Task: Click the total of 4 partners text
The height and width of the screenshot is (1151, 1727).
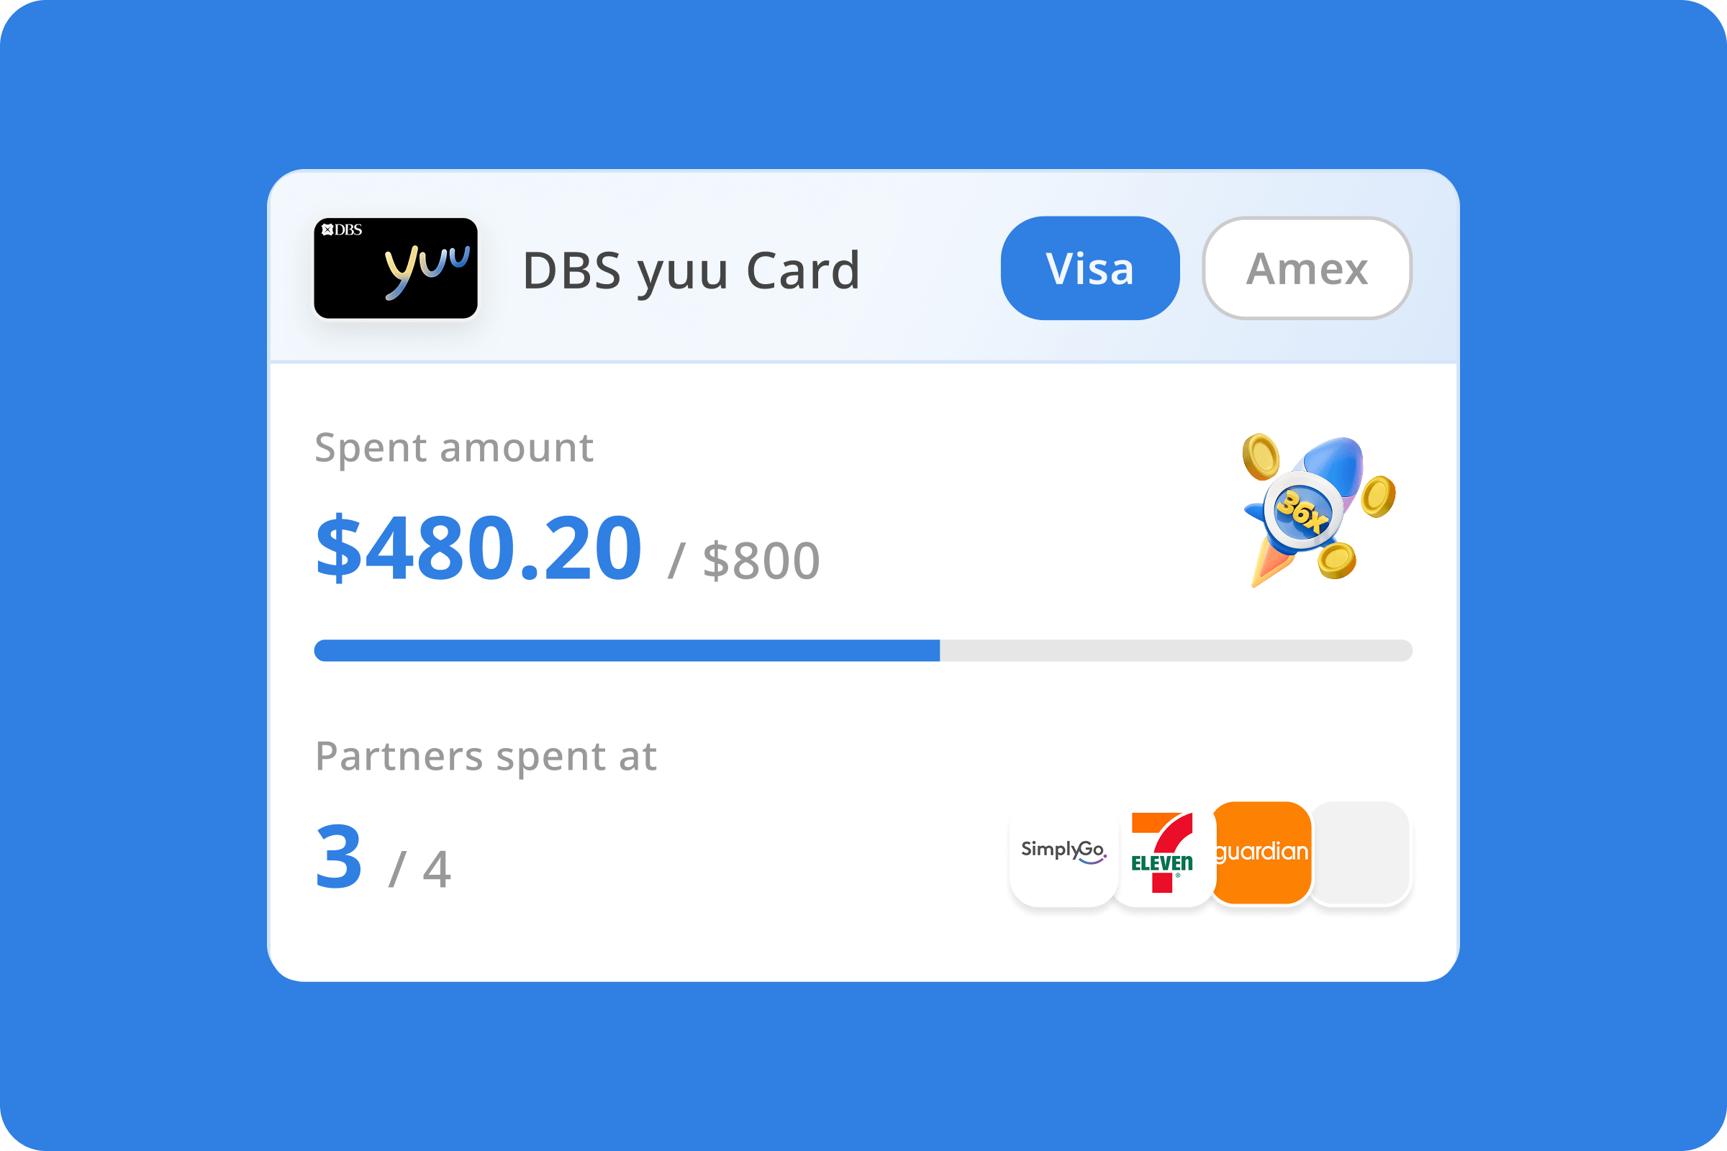Action: [436, 870]
